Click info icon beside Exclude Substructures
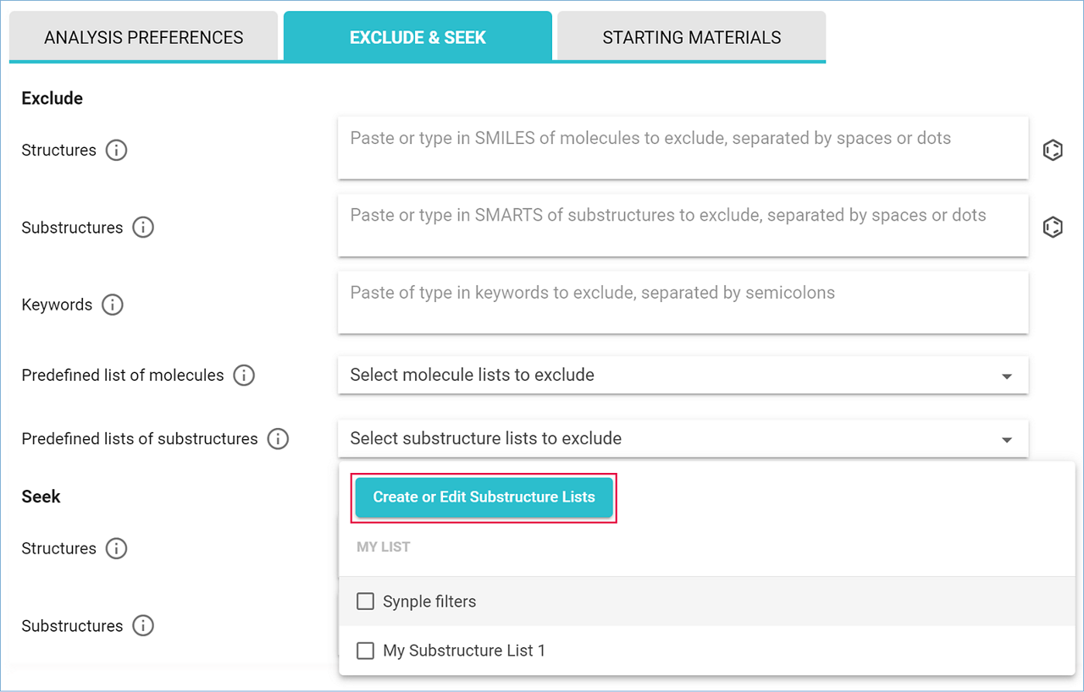This screenshot has height=692, width=1084. coord(143,228)
